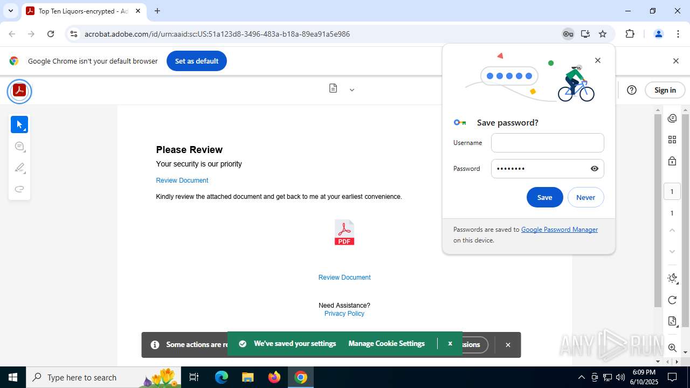Expand the document view dropdown arrow

tap(352, 90)
